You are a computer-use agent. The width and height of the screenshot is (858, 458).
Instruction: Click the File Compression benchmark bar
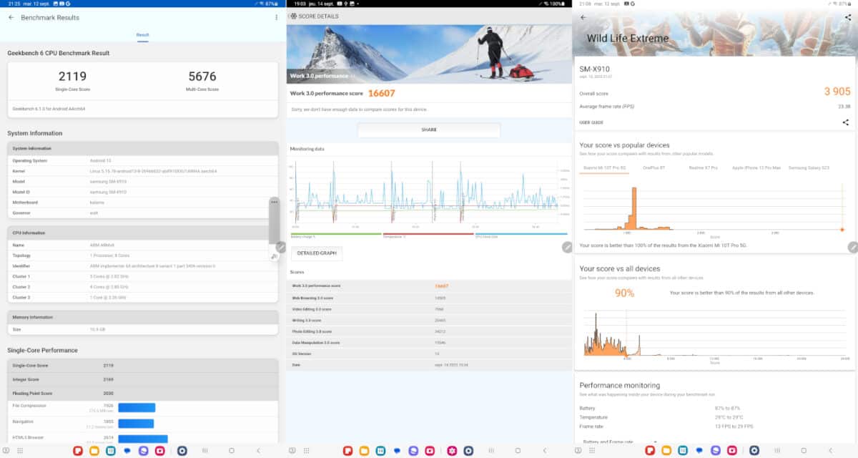tap(137, 407)
